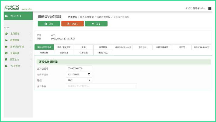
Task: Select the 保険関係 tab
Action: pos(44,53)
